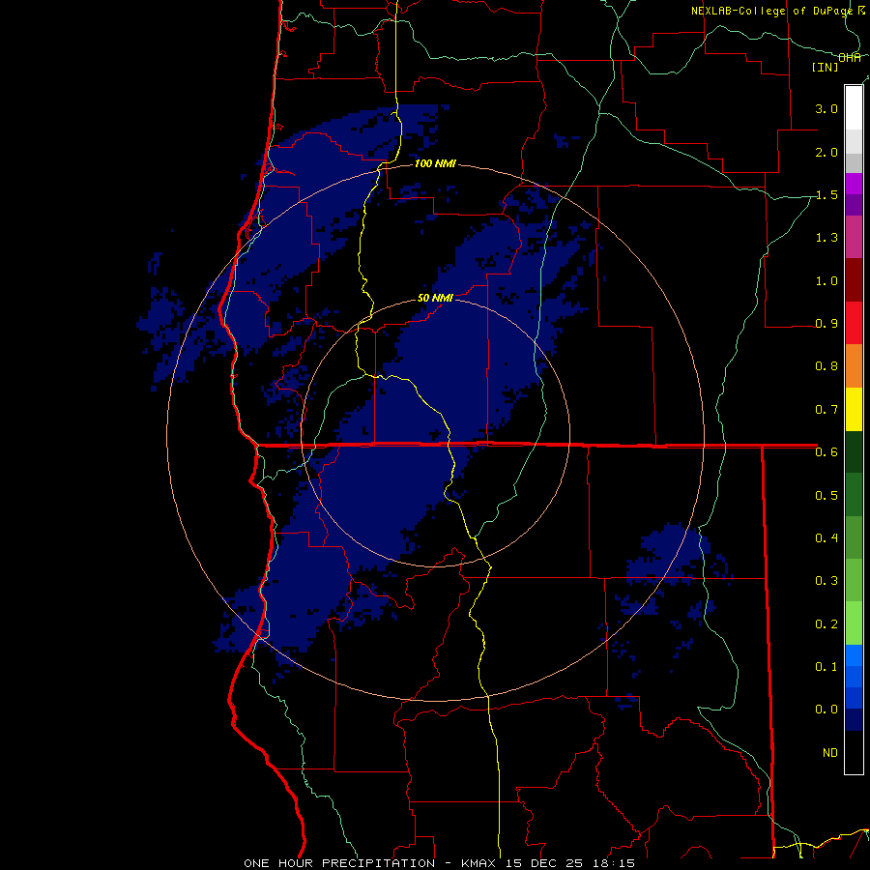Viewport: 870px width, 870px height.
Task: Click the '0.0' scale value
Action: [826, 710]
